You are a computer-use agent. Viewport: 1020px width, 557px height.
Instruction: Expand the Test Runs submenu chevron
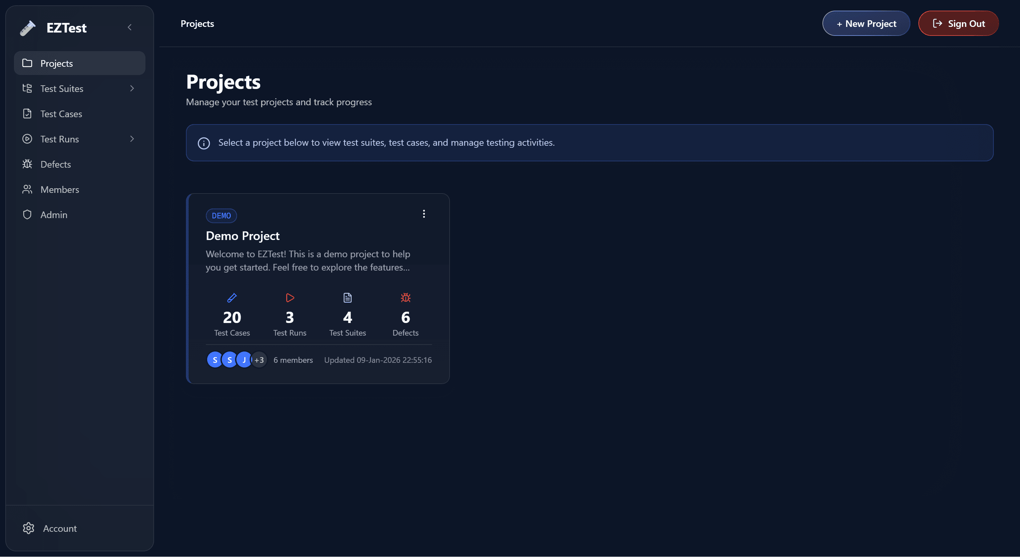coord(132,138)
